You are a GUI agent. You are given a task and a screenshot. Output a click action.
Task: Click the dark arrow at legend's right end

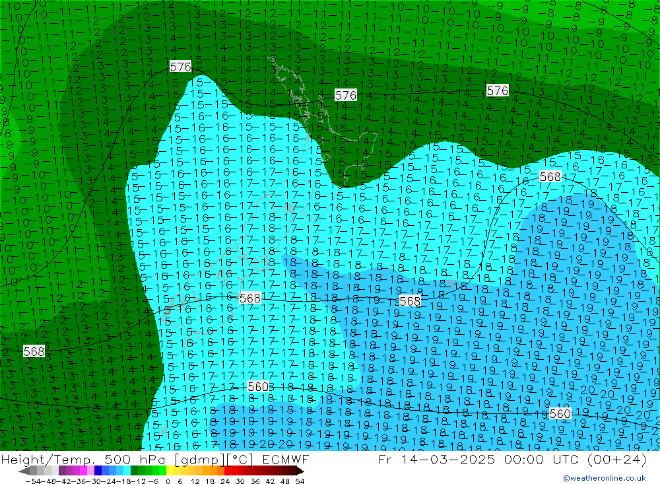pos(300,471)
